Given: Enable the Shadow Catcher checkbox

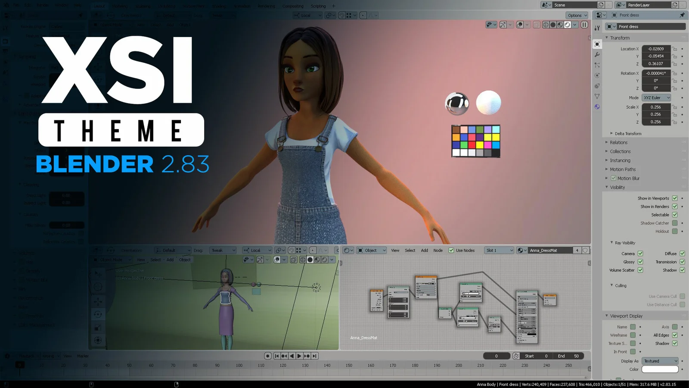Looking at the screenshot, I should (675, 223).
